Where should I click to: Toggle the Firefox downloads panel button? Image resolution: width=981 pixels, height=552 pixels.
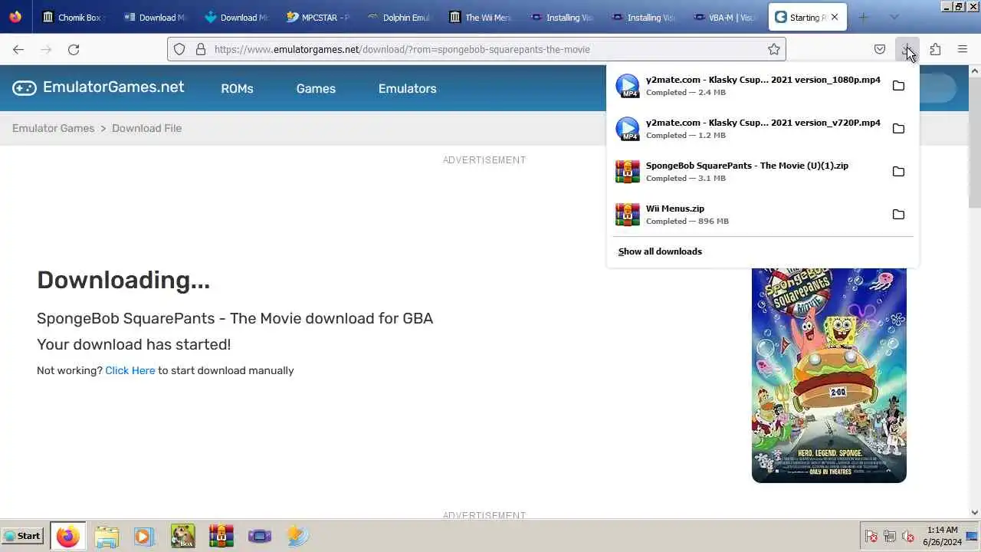click(x=907, y=49)
